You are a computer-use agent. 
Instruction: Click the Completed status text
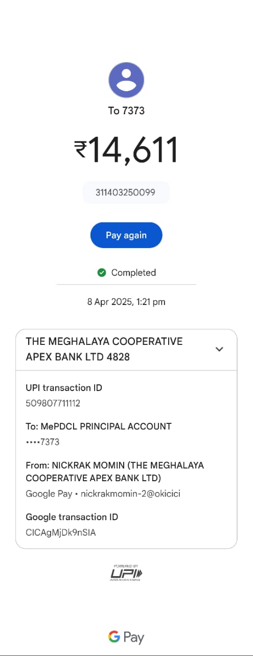[133, 273]
